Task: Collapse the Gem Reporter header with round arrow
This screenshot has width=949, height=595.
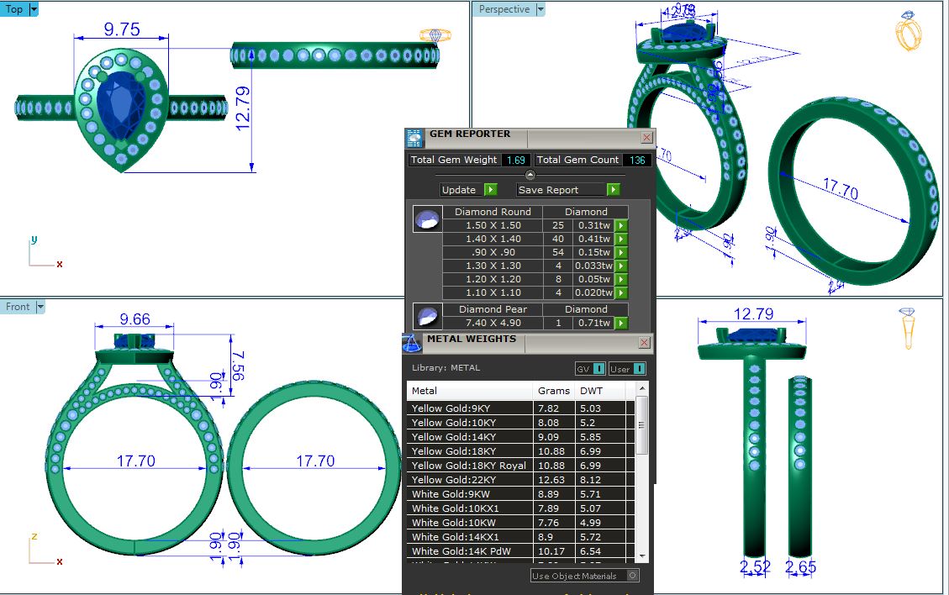Action: pos(530,175)
